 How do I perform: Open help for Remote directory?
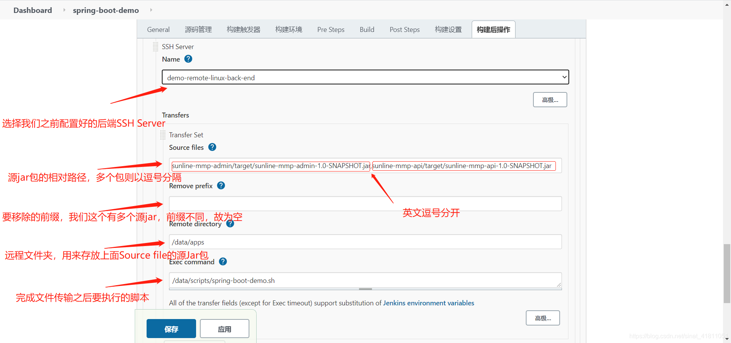pos(230,224)
